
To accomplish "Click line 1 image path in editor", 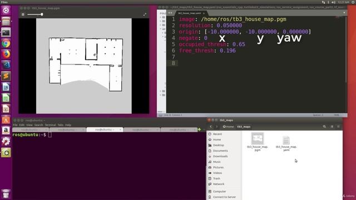I will pyautogui.click(x=244, y=19).
